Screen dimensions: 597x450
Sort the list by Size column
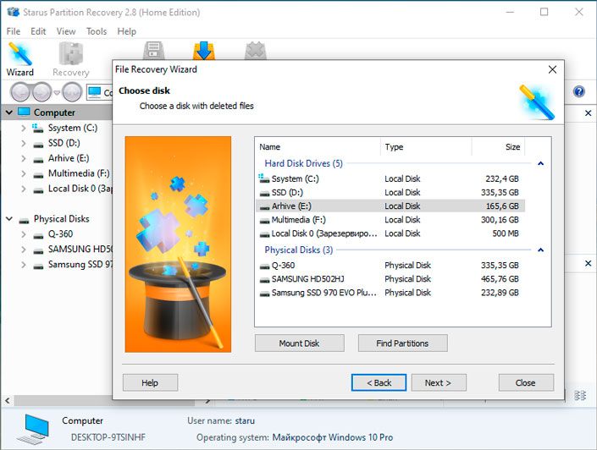point(499,147)
